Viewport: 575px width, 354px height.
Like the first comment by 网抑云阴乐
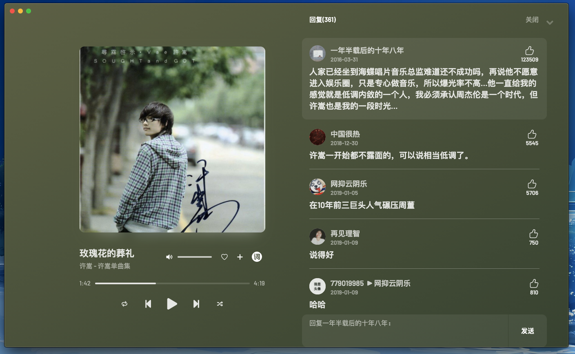click(532, 184)
